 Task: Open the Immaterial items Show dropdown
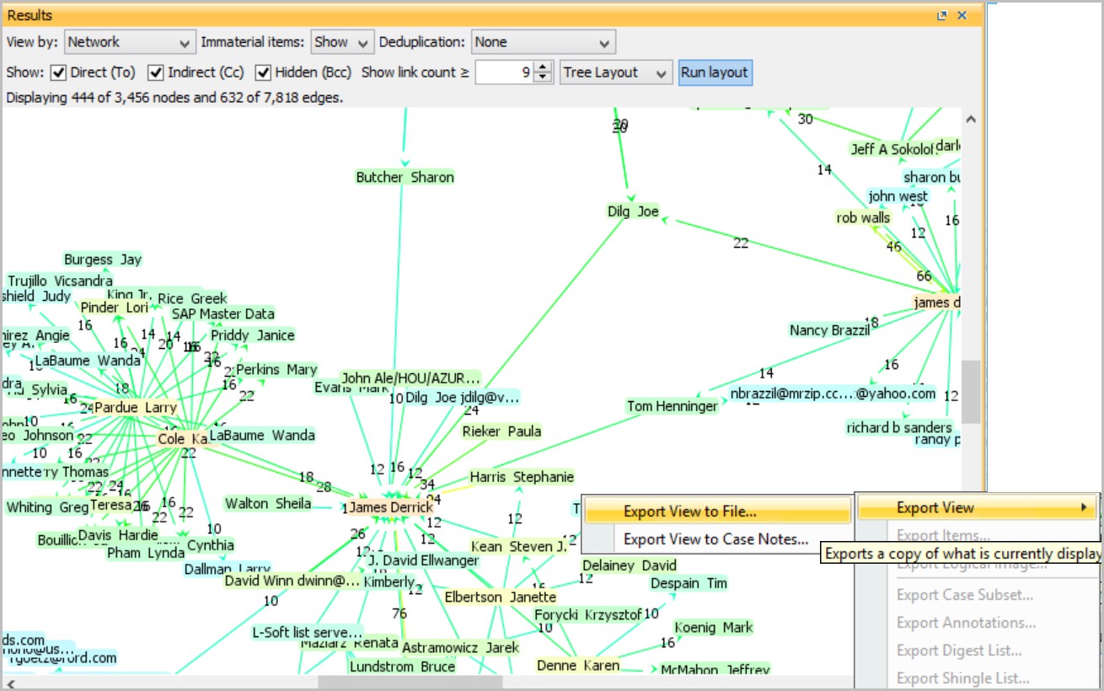coord(342,42)
